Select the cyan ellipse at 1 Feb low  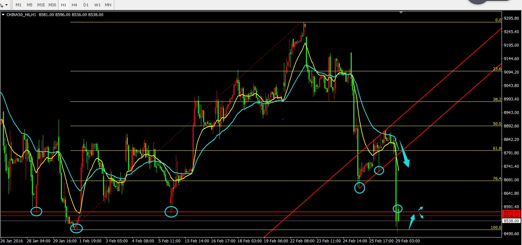(76, 228)
